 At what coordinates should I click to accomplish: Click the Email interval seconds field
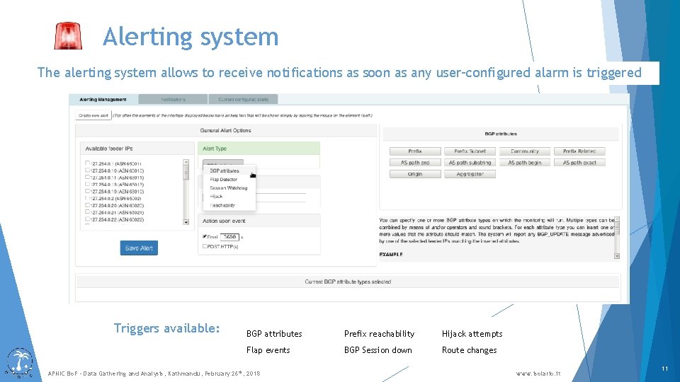[x=229, y=237]
